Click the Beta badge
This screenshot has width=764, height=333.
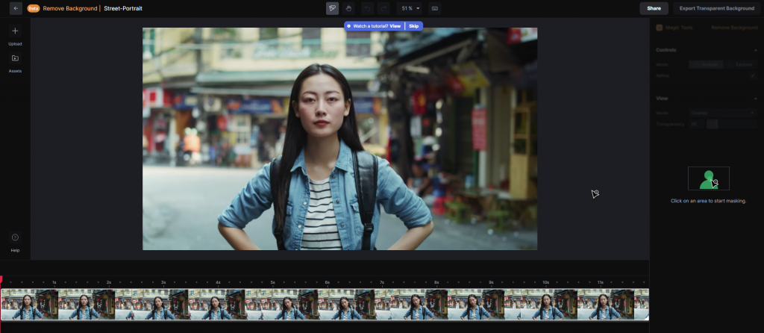pos(34,8)
